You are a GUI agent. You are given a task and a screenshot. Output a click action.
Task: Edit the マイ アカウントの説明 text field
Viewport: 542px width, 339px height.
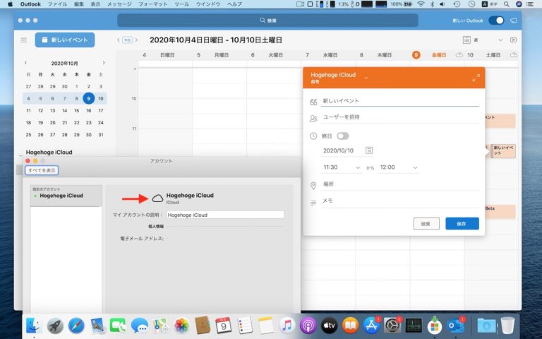click(225, 215)
